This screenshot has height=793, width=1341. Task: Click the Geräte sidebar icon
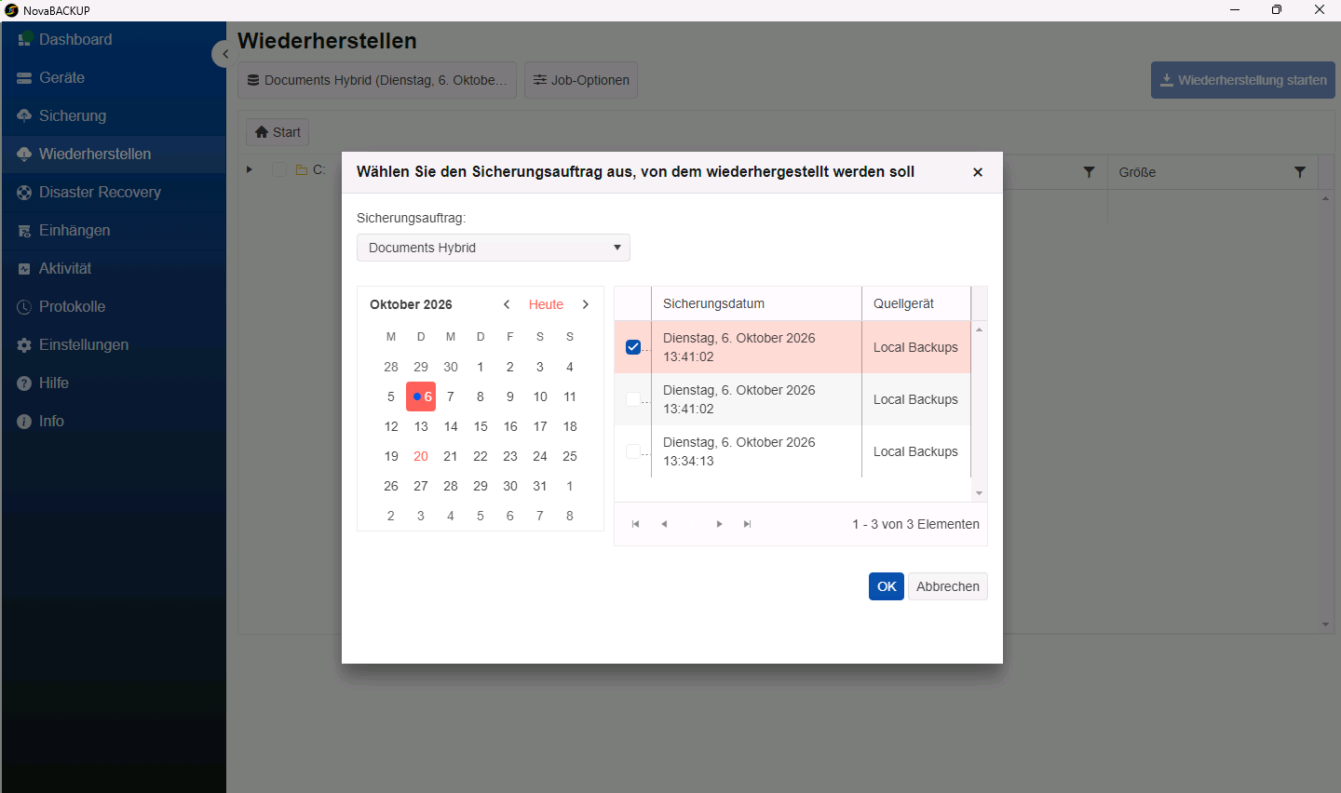click(x=24, y=78)
